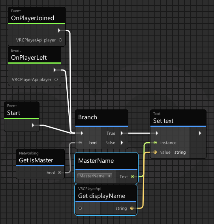Select OnPlayerLeft VRCPlayerApi player output port
This screenshot has width=214, height=224.
pos(56,79)
